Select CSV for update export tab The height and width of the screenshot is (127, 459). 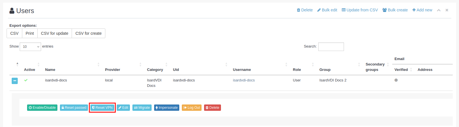[x=55, y=33]
